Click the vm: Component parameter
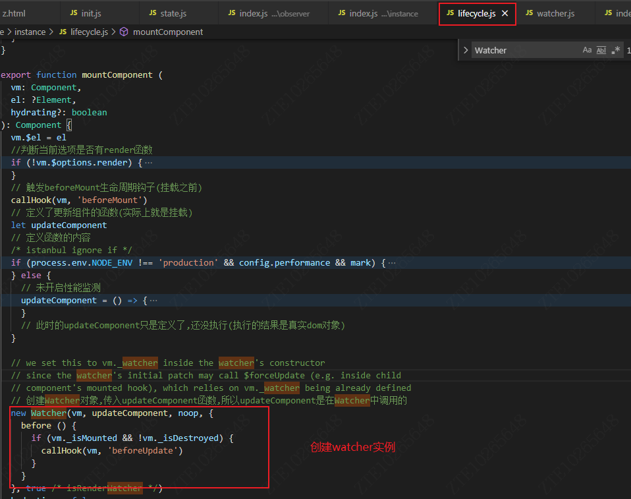This screenshot has height=499, width=631. coord(46,88)
